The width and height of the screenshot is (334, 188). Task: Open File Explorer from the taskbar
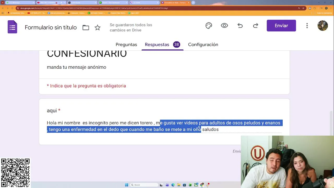[179, 185]
